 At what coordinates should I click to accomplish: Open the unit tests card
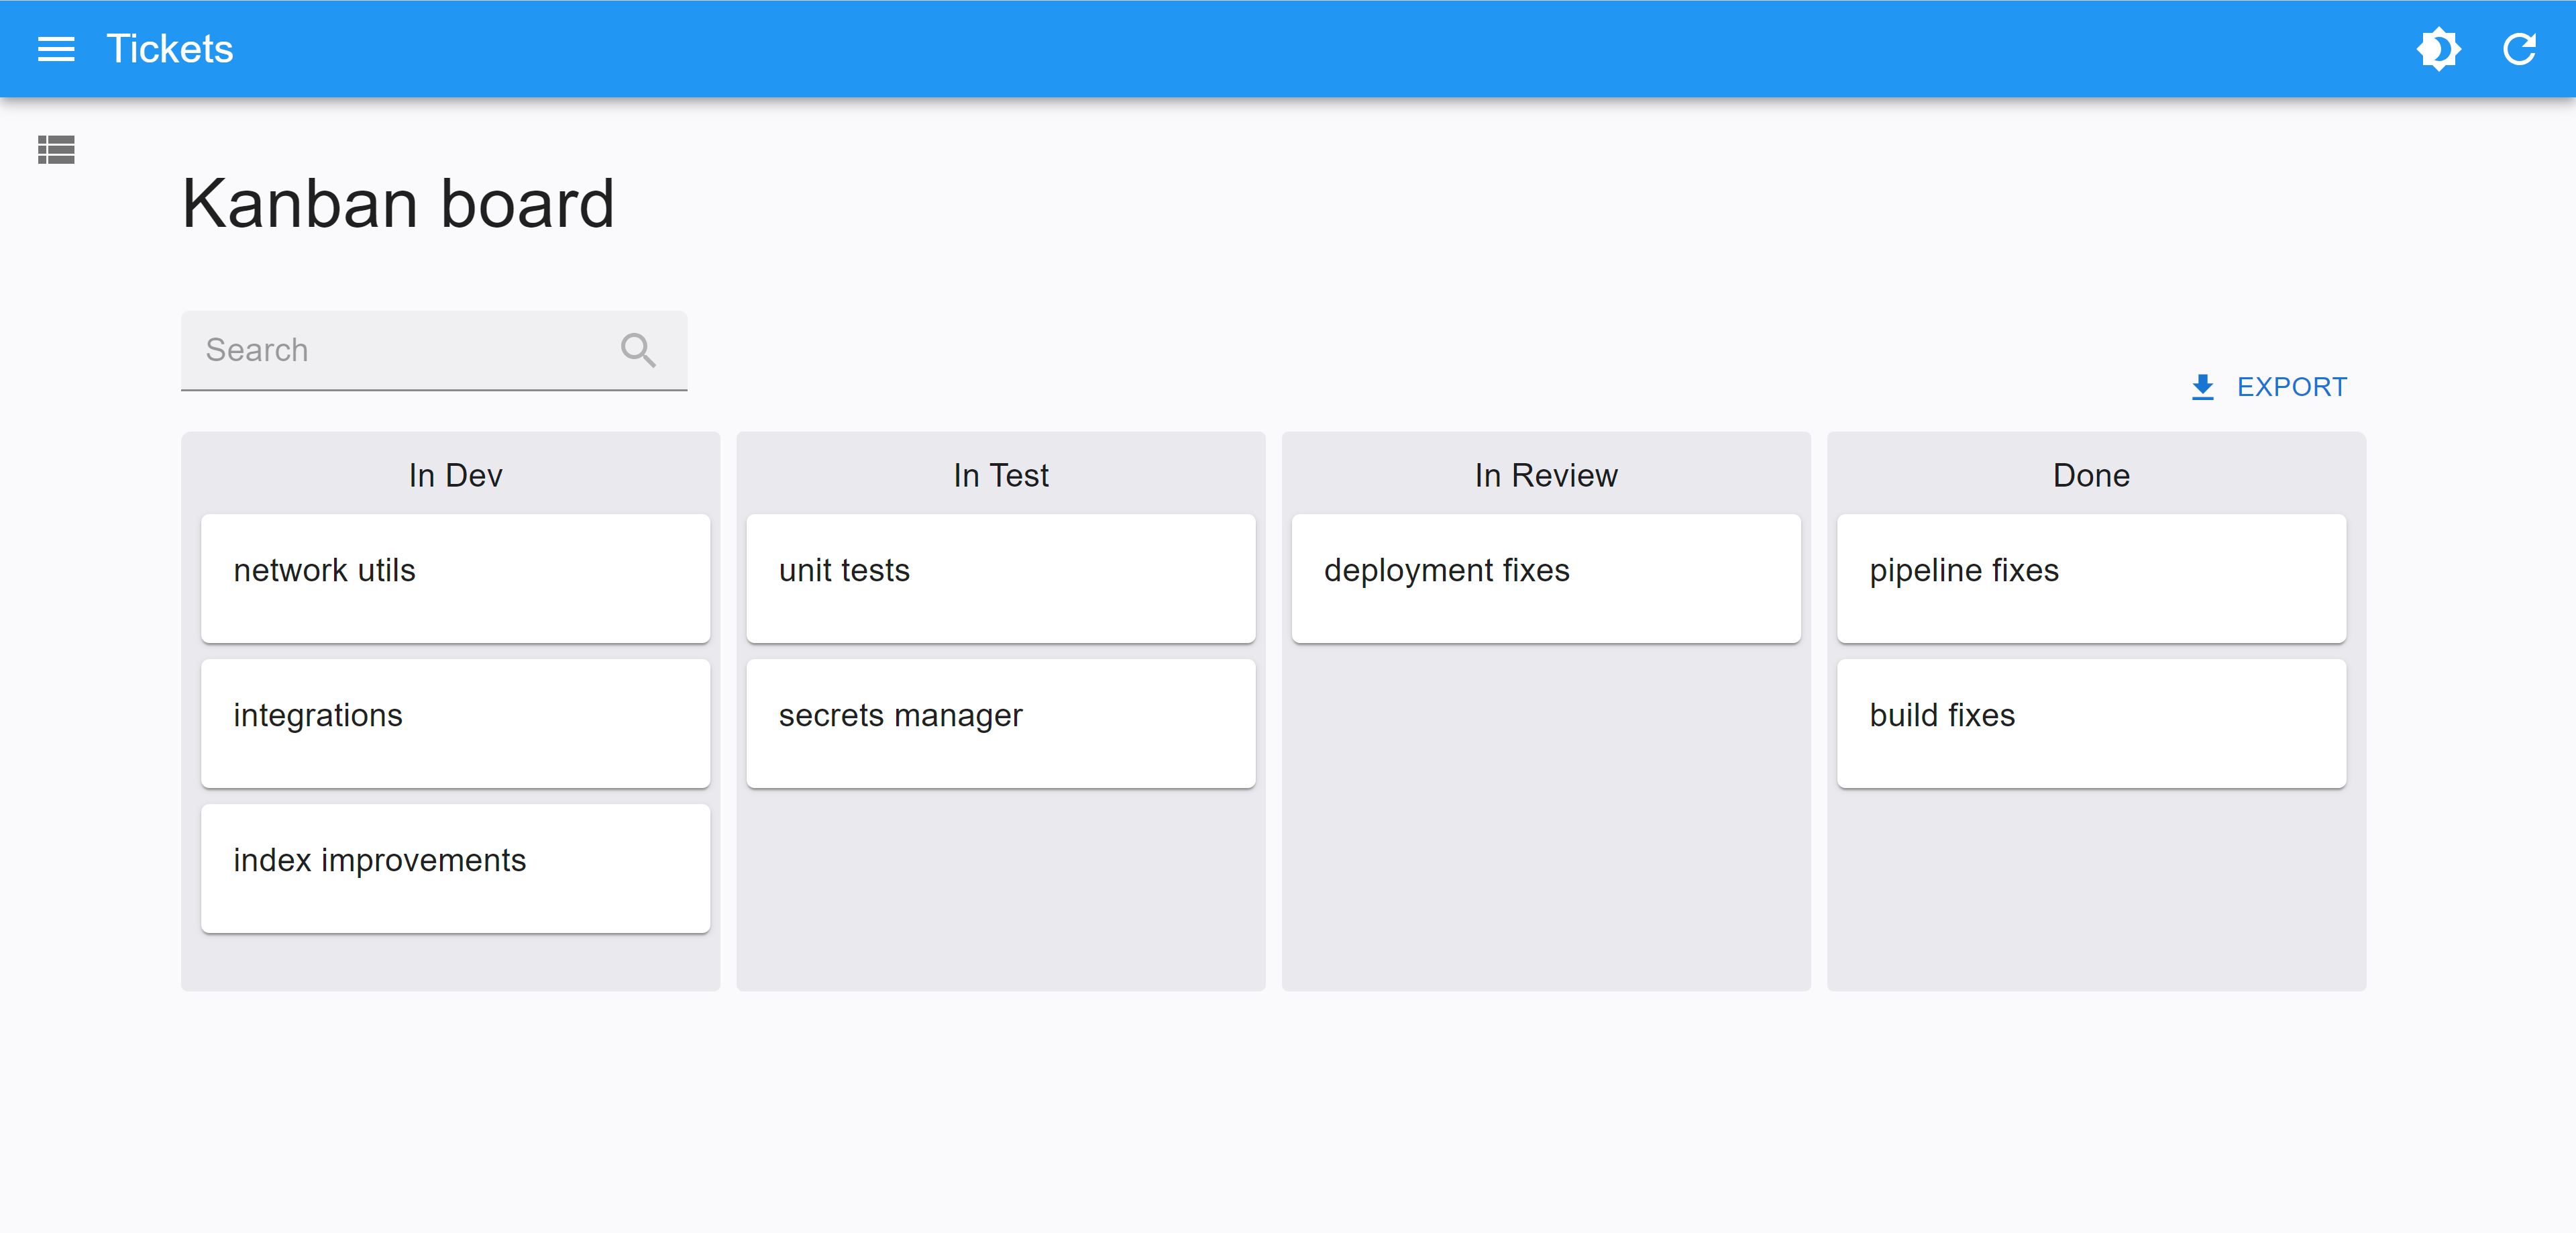tap(1000, 579)
